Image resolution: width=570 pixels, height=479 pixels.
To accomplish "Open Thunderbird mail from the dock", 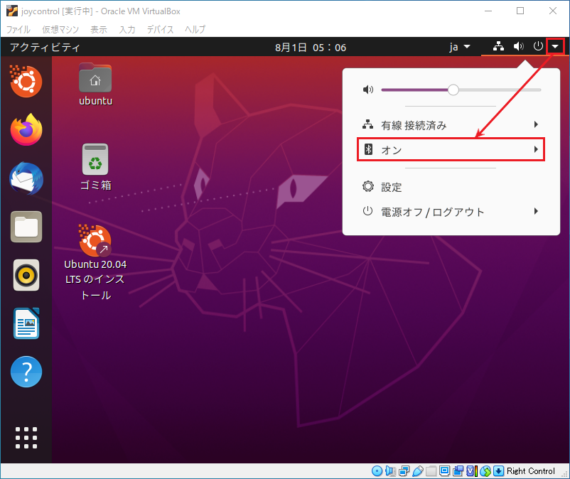I will click(x=26, y=178).
